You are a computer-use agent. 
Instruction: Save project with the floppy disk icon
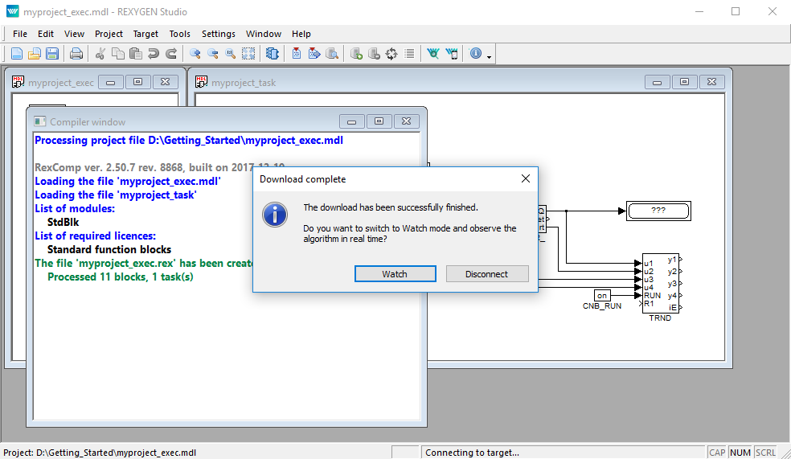(x=52, y=54)
